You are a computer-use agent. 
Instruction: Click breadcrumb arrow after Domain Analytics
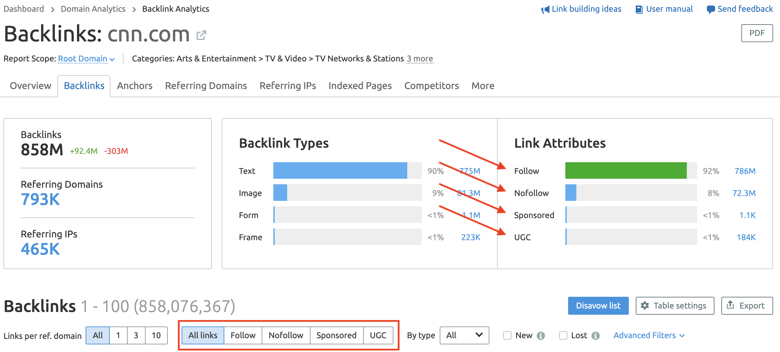[x=134, y=10]
